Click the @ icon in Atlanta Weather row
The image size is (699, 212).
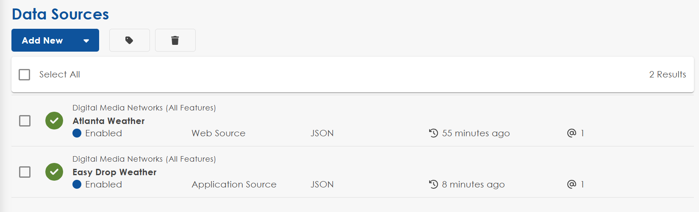coord(571,133)
